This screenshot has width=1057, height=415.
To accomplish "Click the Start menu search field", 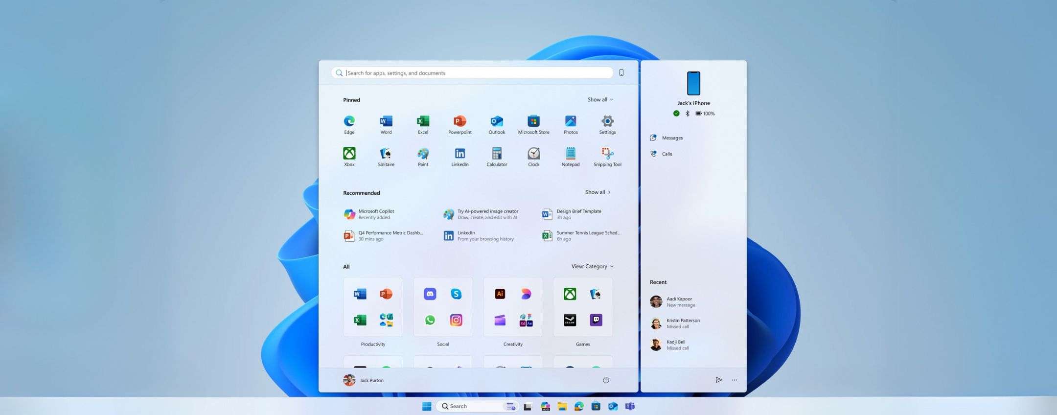I will [x=472, y=73].
